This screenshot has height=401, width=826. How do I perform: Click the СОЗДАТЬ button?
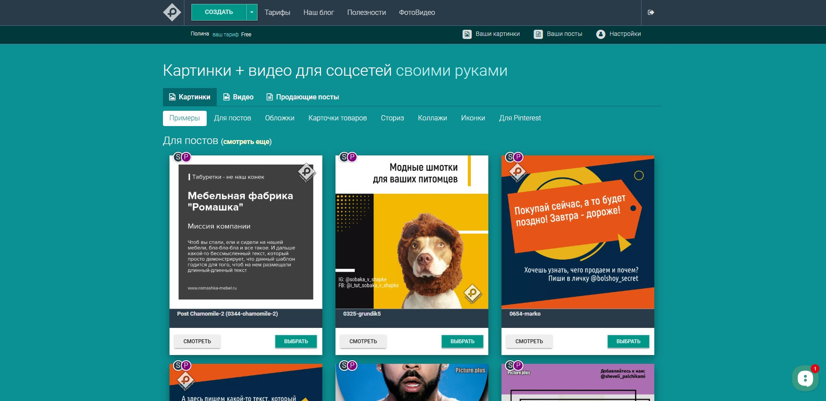tap(219, 12)
